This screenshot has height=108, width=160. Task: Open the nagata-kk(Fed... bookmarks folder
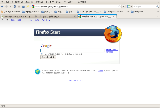click(x=116, y=12)
